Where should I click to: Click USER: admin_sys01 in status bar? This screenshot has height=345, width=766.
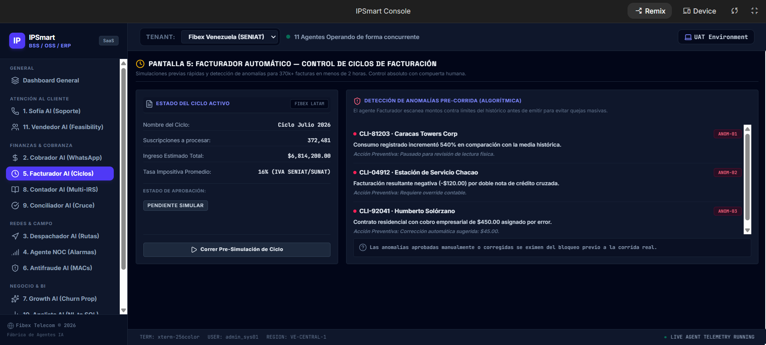point(233,337)
